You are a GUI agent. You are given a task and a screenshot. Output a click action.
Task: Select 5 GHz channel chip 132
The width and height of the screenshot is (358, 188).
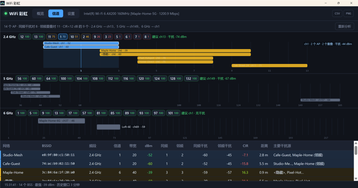[x=191, y=79]
